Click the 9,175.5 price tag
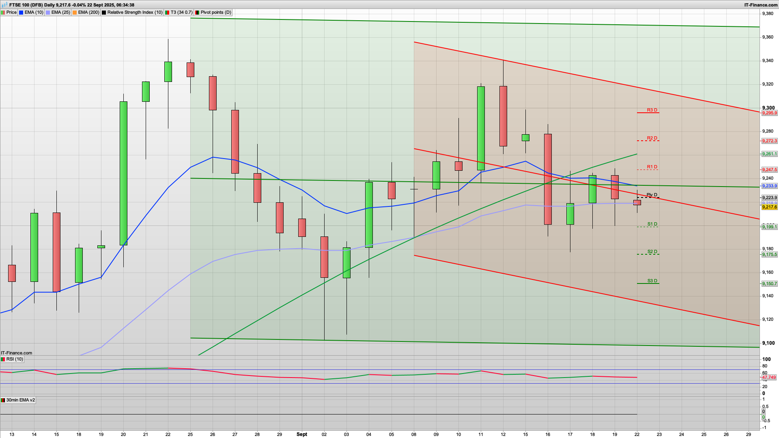 769,255
